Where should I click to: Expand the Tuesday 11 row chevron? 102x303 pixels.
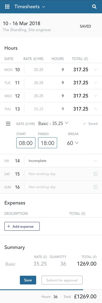(95, 83)
